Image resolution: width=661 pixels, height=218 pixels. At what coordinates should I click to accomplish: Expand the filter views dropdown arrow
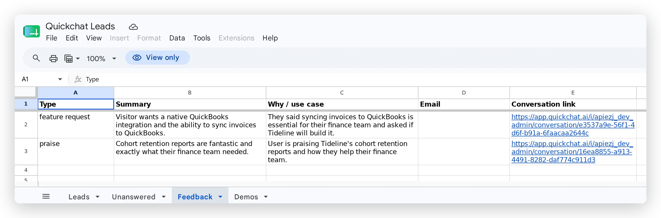point(78,58)
